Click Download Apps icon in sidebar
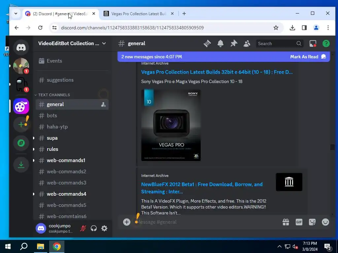This screenshot has height=253, width=338. (21, 165)
